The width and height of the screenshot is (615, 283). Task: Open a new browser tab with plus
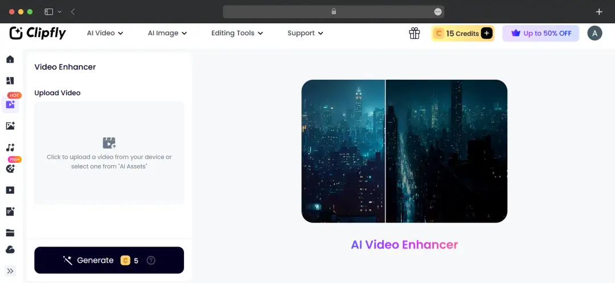point(599,12)
